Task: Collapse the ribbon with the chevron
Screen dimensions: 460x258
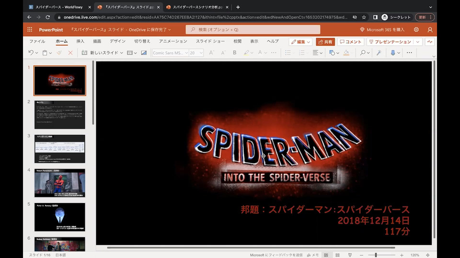Action: (x=434, y=56)
